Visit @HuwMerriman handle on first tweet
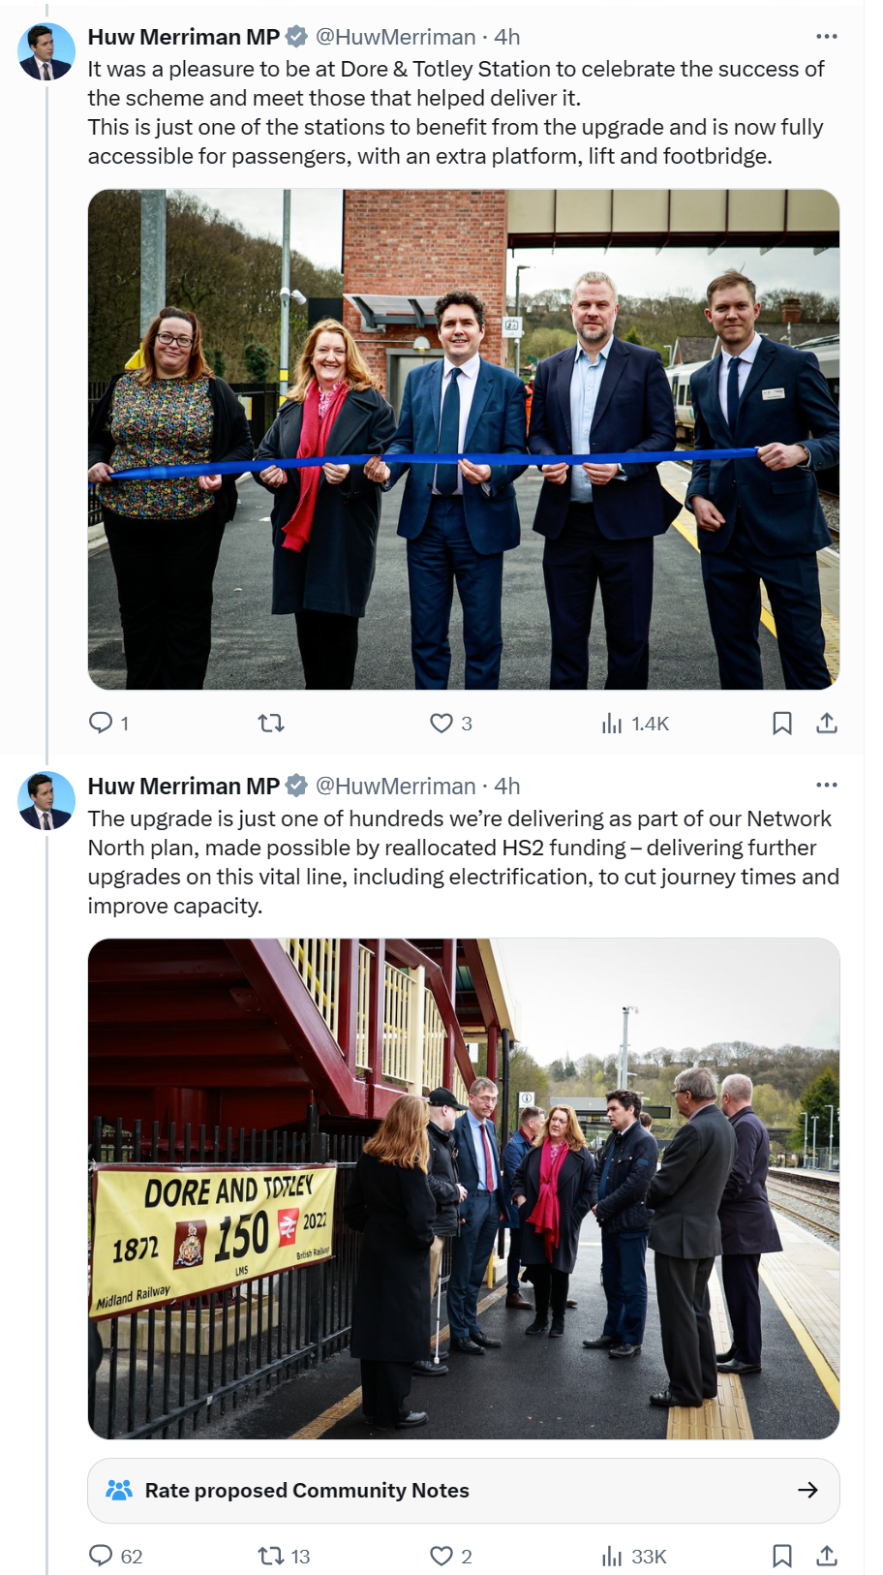883x1575 pixels. pyautogui.click(x=396, y=37)
